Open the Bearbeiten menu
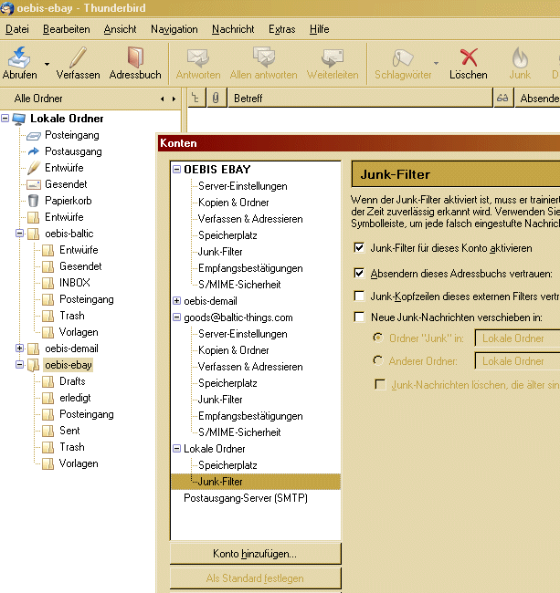The height and width of the screenshot is (593, 560). tap(67, 29)
